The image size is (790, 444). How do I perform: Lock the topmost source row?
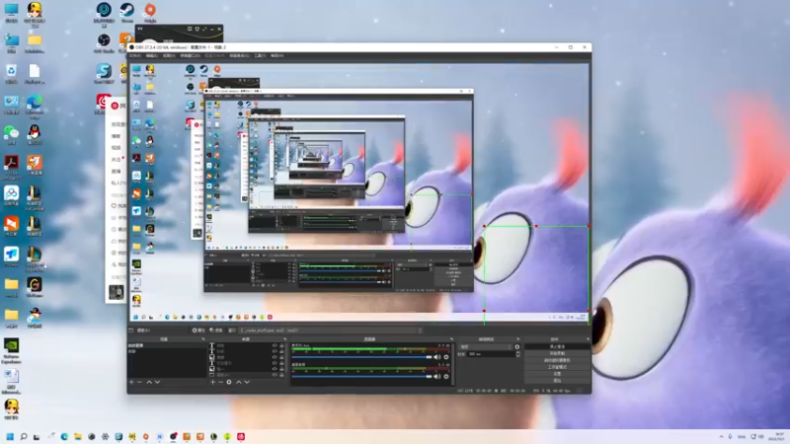[x=281, y=345]
